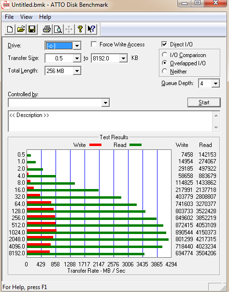Click the 'Controlled by:' label
Screen dimensions: 229x292
tap(23, 94)
